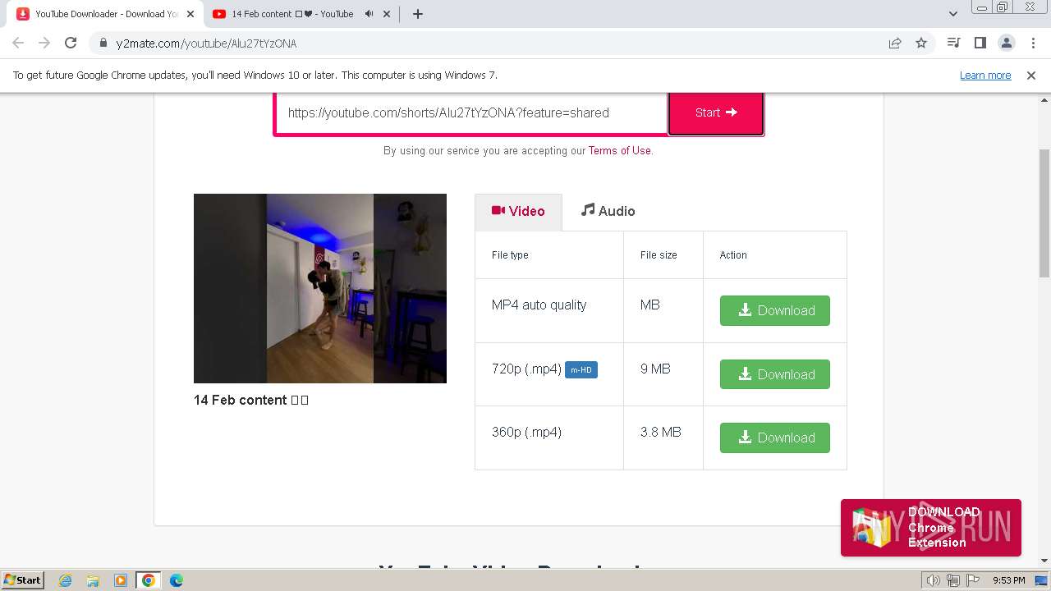Click the Download Chrome Extension banner
Screen dimensions: 1051x591
click(x=931, y=528)
